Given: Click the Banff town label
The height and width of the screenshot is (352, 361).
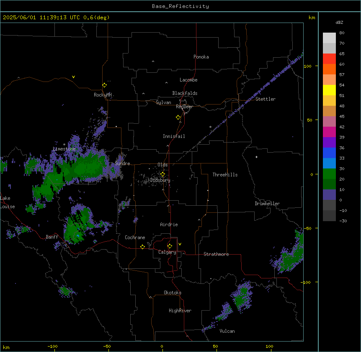Looking at the screenshot, I should (x=52, y=237).
